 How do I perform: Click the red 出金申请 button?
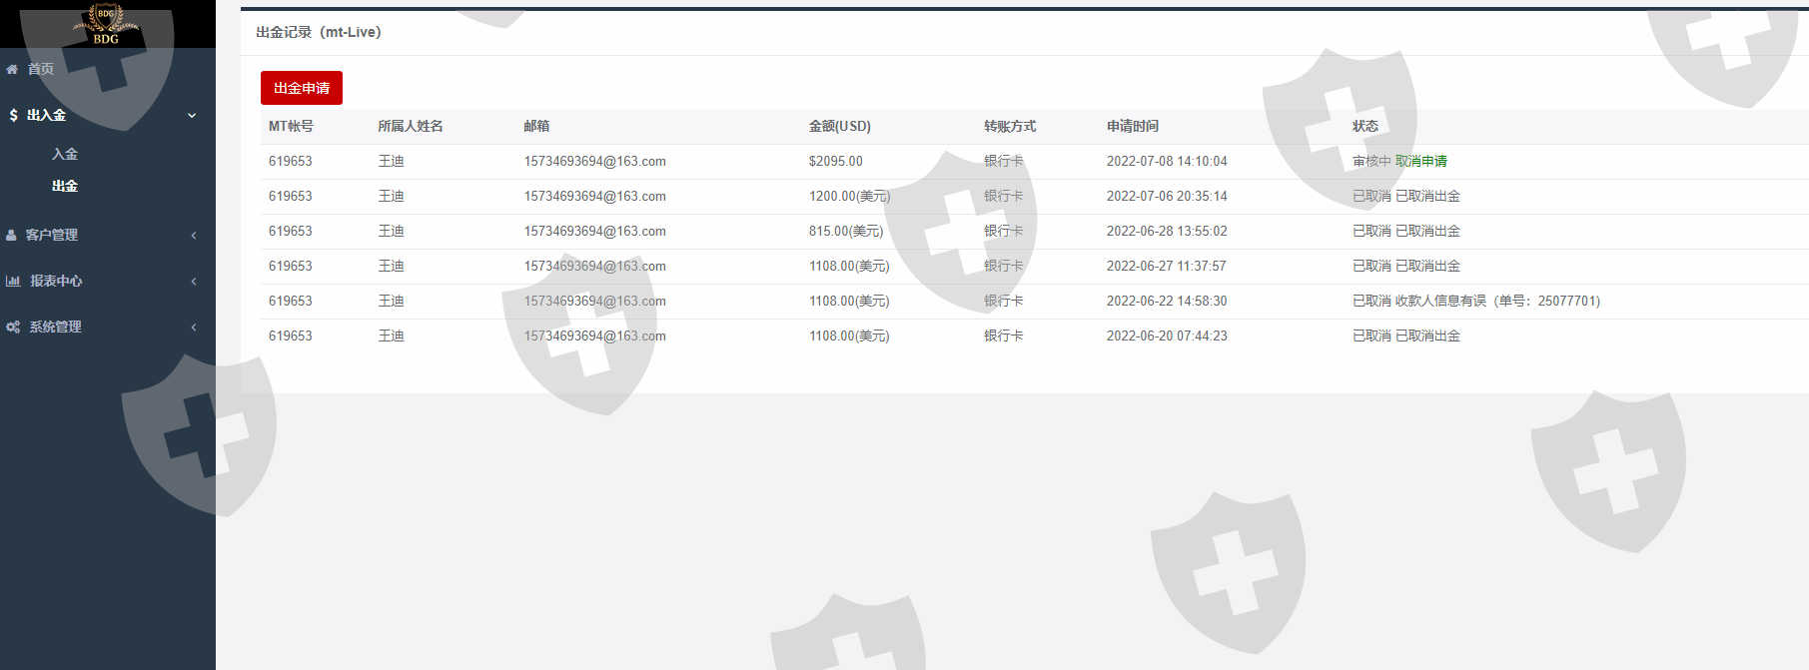[x=302, y=88]
